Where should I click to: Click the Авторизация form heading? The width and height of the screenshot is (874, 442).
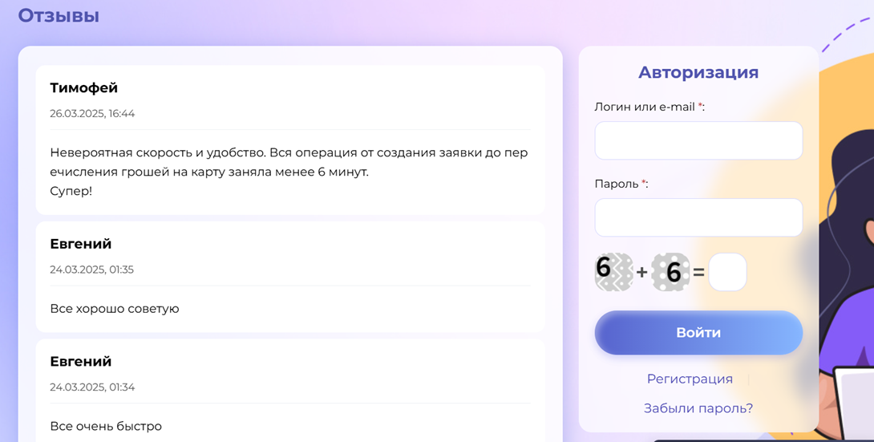pyautogui.click(x=698, y=72)
